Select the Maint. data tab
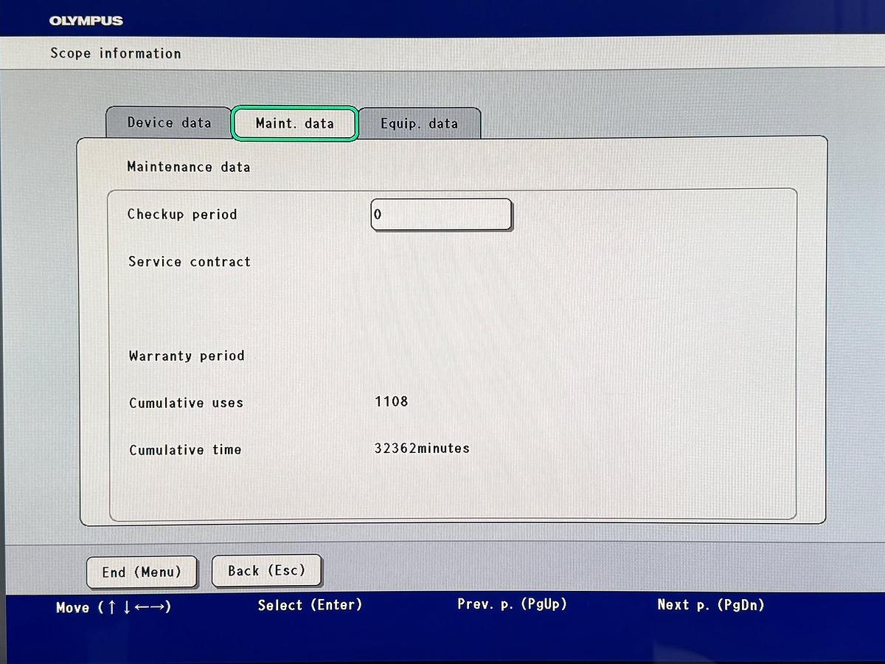885x664 pixels. point(295,123)
